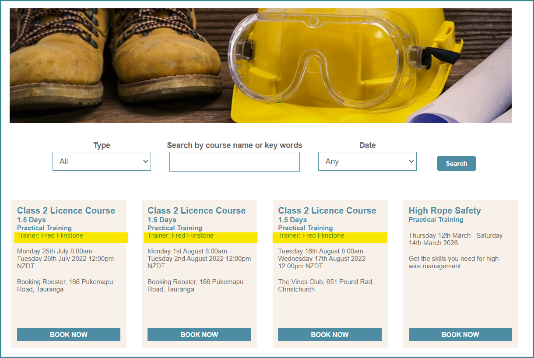Click 'Search by course name or key words' label
The width and height of the screenshot is (534, 358).
click(x=235, y=145)
